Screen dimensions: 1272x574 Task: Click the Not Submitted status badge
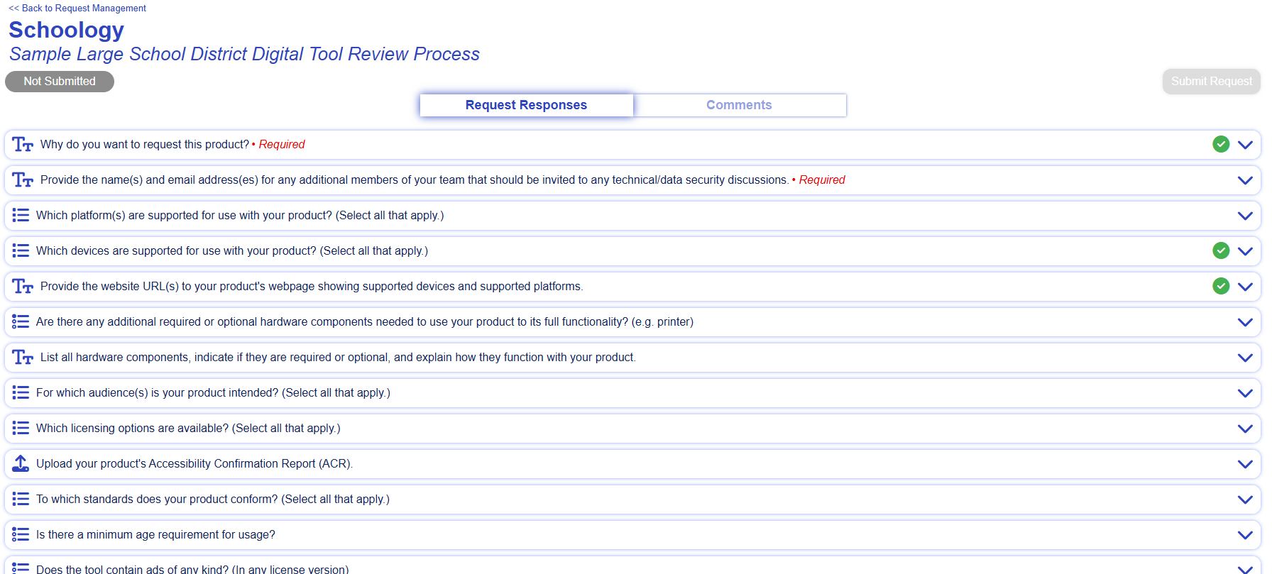tap(60, 82)
